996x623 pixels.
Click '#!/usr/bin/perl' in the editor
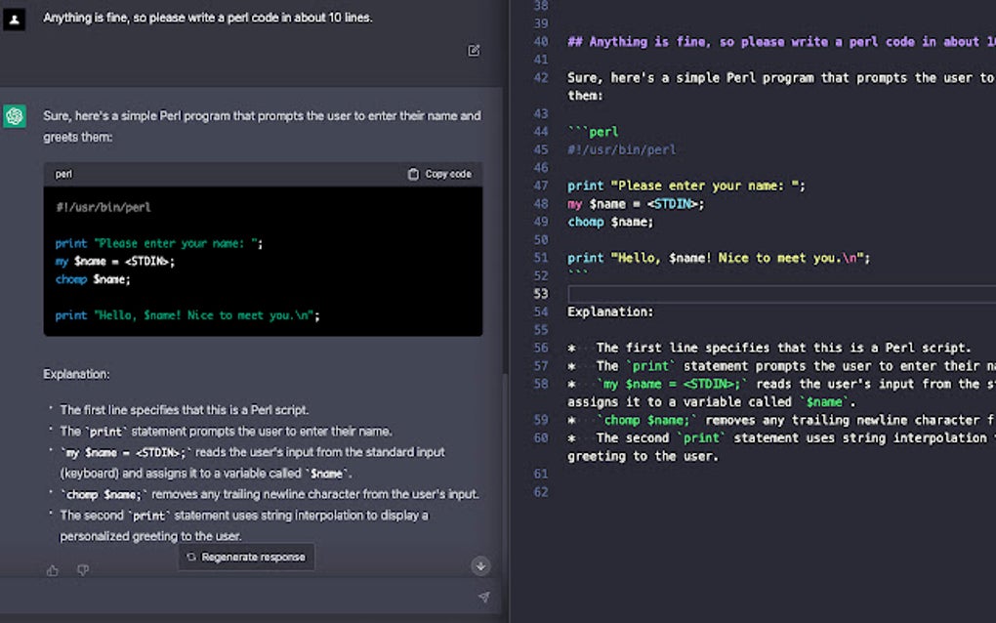pyautogui.click(x=621, y=149)
